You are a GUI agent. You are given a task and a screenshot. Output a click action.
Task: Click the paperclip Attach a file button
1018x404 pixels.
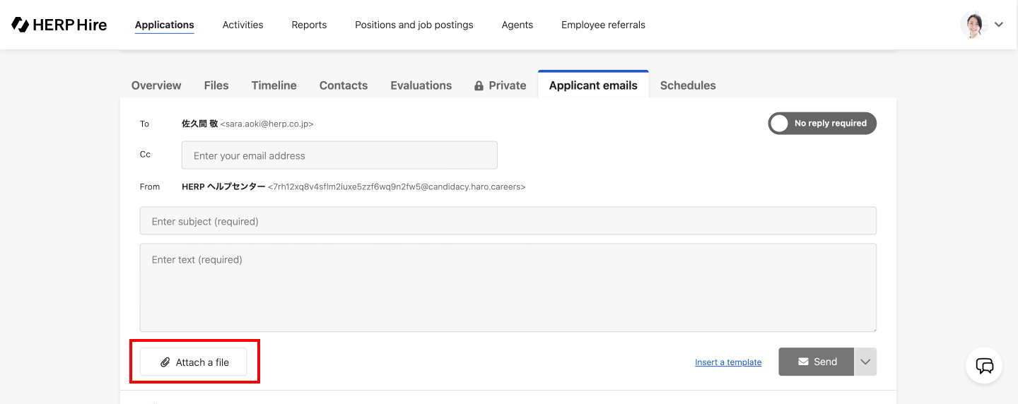[194, 362]
